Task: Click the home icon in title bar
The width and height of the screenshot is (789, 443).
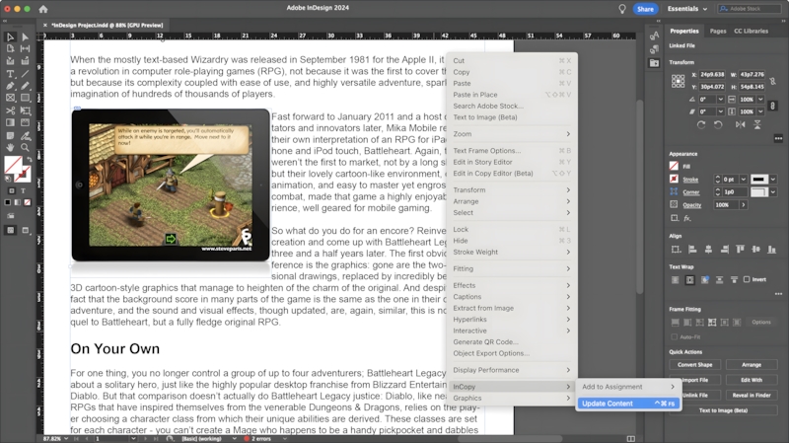Action: pyautogui.click(x=43, y=9)
